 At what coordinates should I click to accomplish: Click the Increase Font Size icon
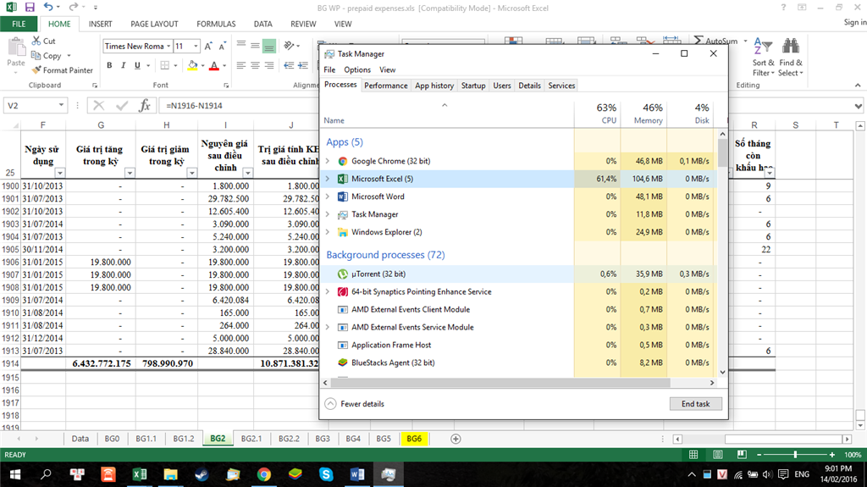point(208,47)
